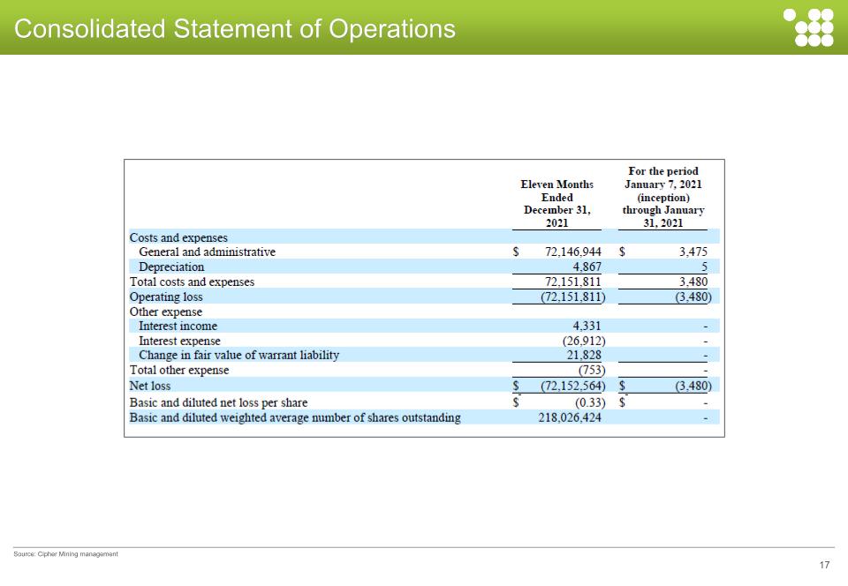Click the value 72,146,944

pos(572,252)
